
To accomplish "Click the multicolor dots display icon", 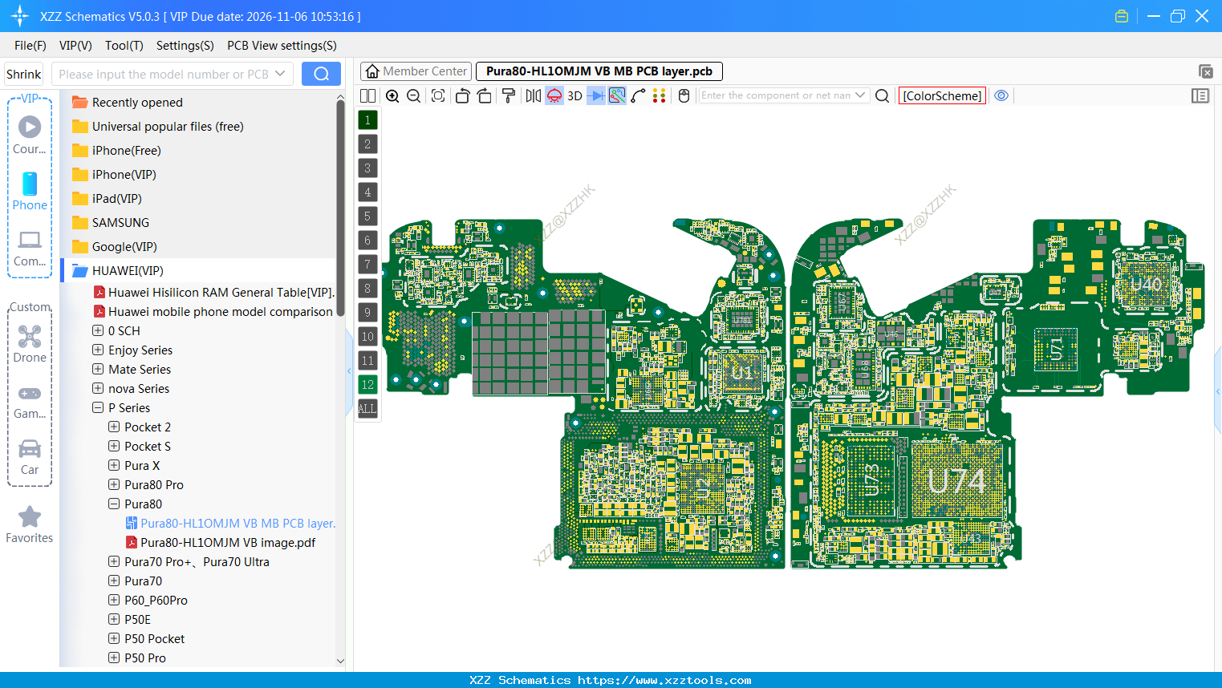I will pyautogui.click(x=660, y=95).
